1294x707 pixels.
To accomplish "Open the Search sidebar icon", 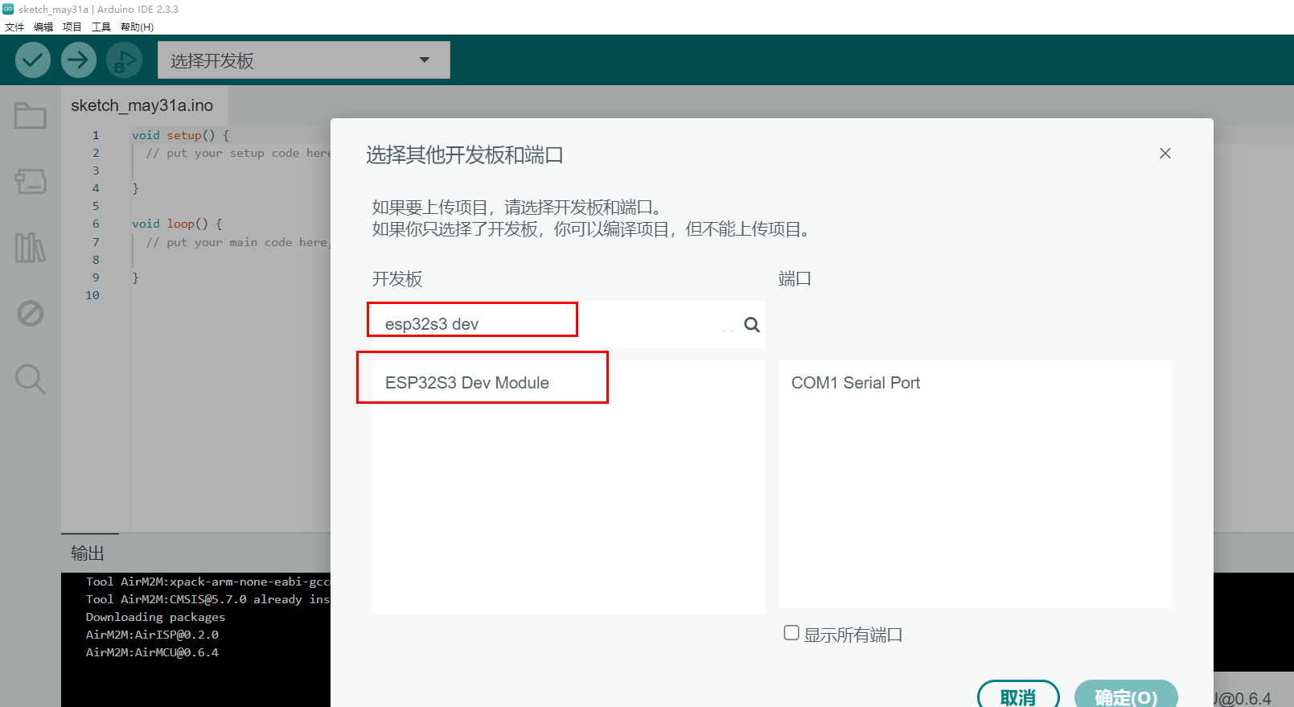I will click(x=31, y=379).
